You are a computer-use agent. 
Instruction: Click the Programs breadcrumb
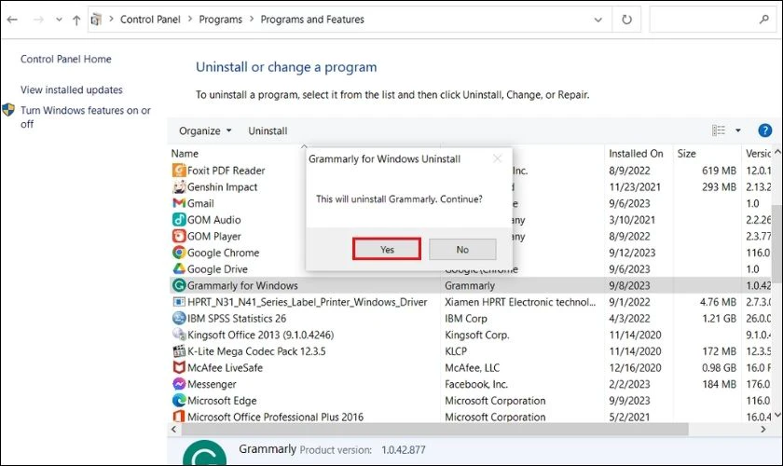220,20
